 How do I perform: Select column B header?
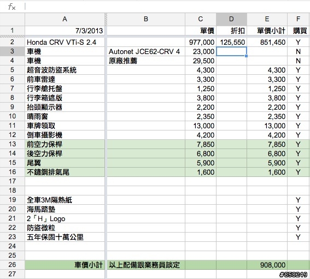146,19
